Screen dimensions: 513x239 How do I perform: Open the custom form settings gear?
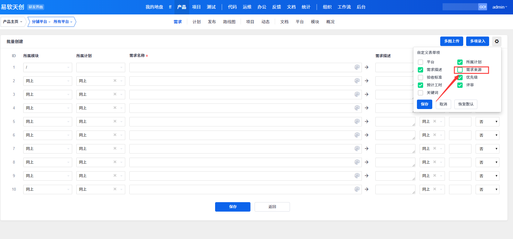(x=497, y=41)
